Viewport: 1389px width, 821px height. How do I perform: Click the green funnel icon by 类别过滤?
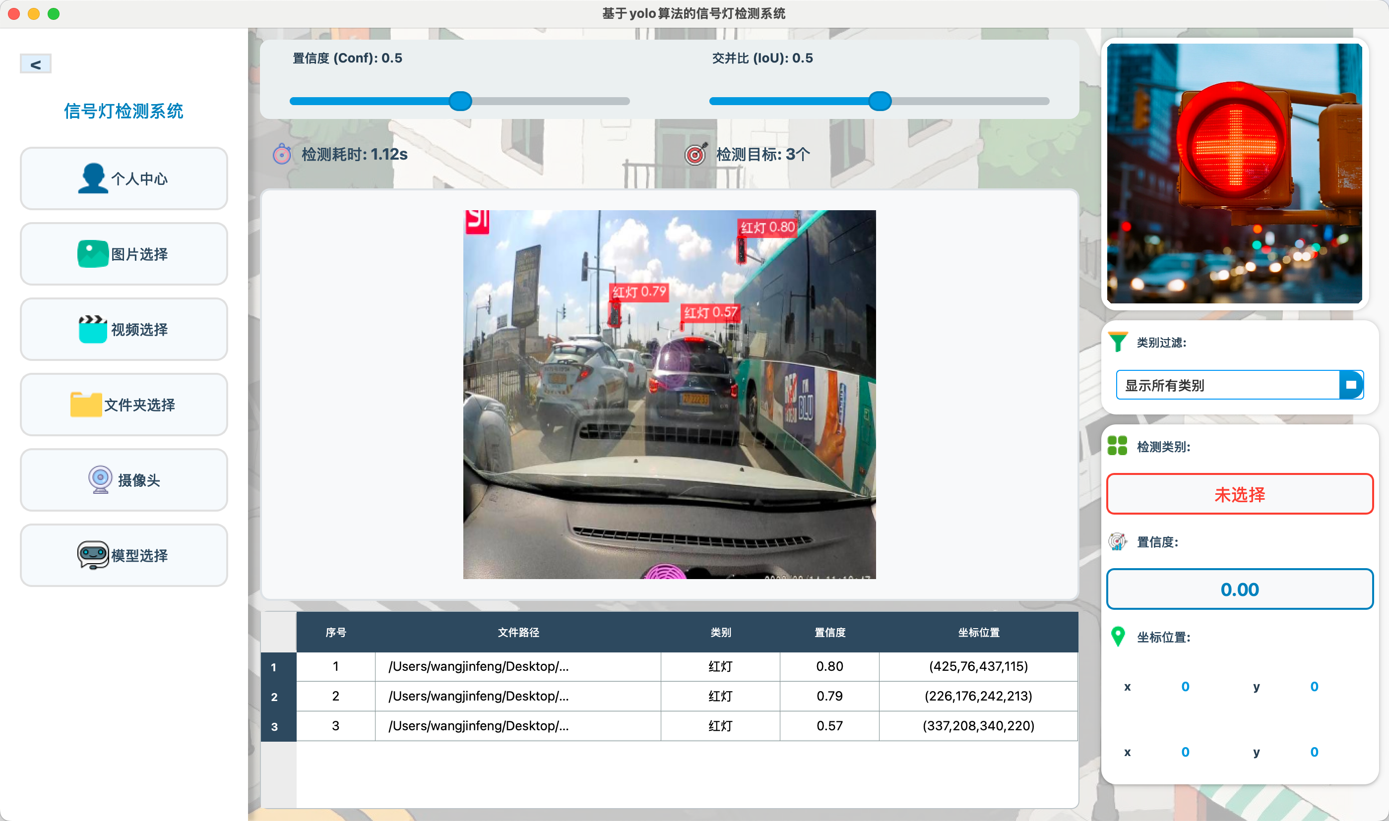[x=1118, y=342]
